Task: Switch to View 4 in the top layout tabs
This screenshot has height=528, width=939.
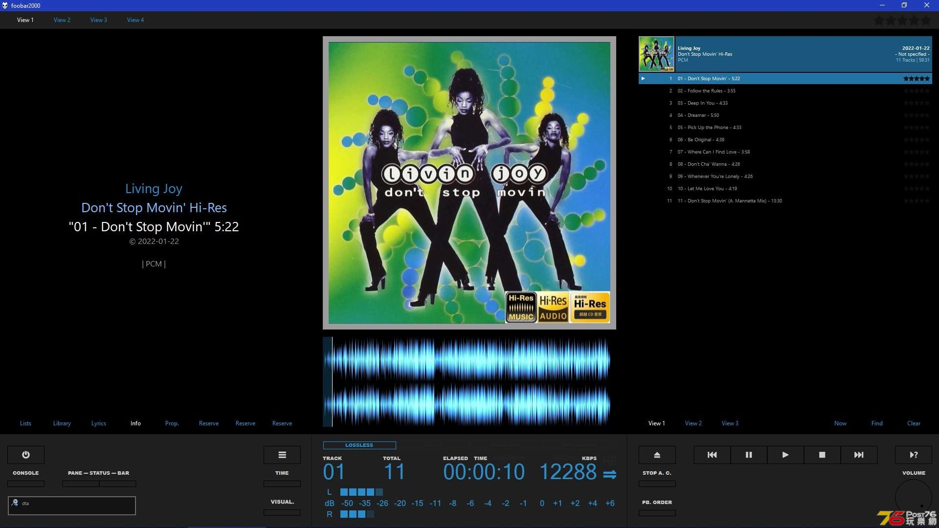Action: pos(135,20)
